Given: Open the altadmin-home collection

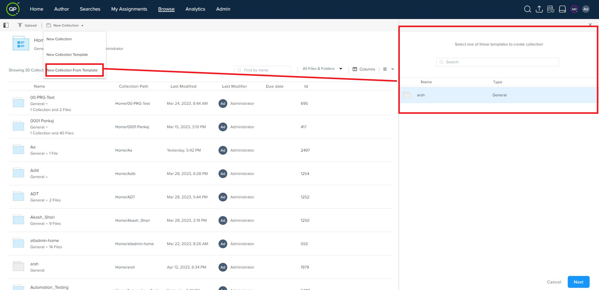Looking at the screenshot, I should [44, 240].
